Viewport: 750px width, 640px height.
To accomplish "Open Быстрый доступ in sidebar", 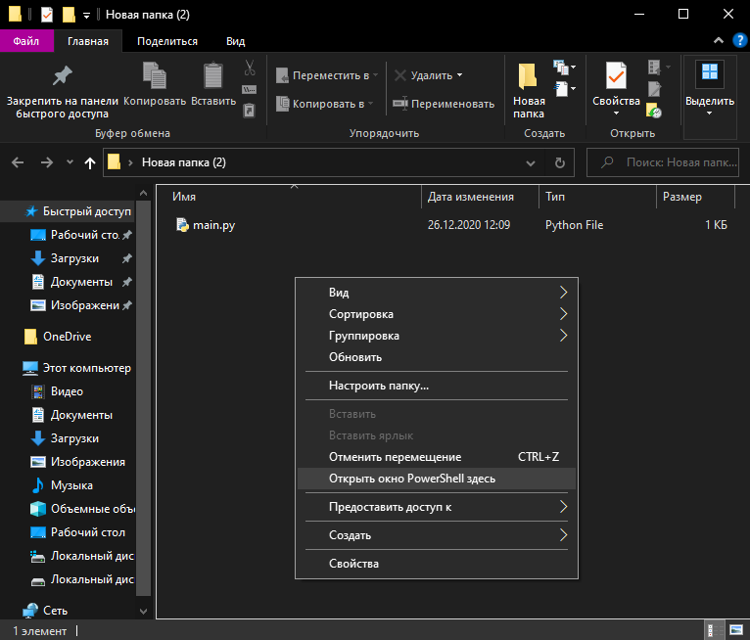I will 78,211.
